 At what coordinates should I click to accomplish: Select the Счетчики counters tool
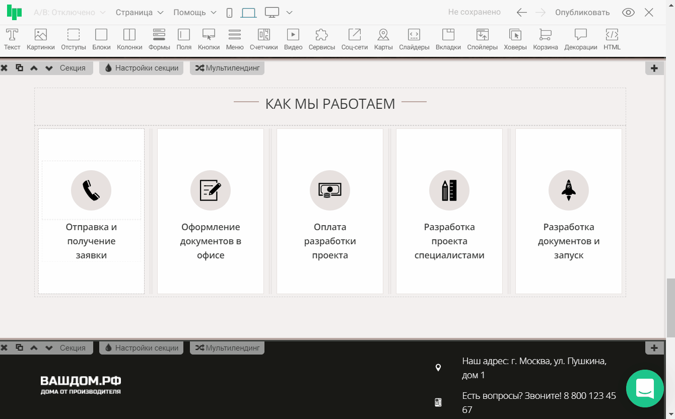[263, 39]
